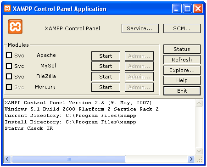Enable MySql Svc checkbox
The height and width of the screenshot is (167, 207).
pos(9,66)
